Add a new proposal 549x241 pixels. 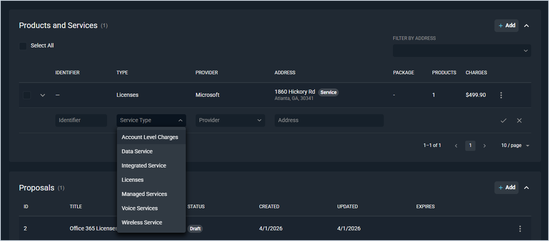[506, 188]
